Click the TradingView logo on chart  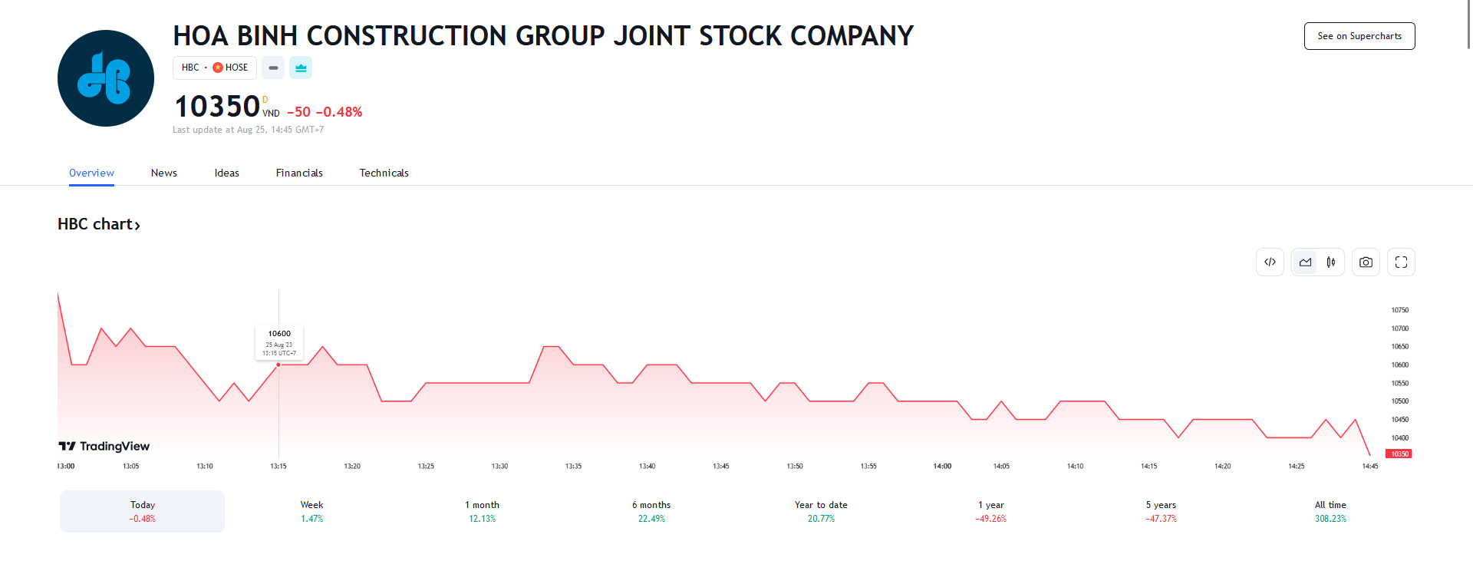click(x=104, y=446)
